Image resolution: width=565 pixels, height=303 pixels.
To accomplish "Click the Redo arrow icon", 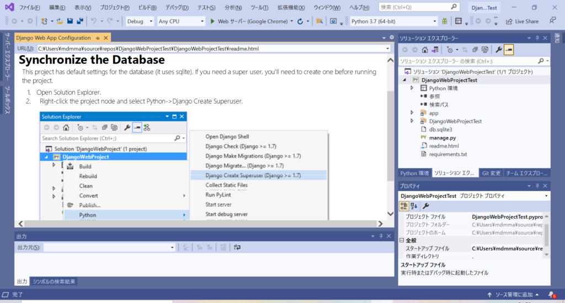I will 110,21.
